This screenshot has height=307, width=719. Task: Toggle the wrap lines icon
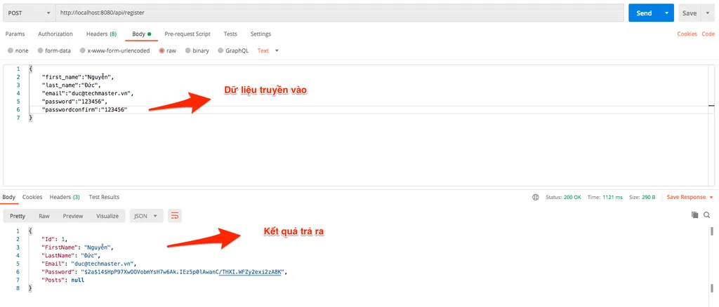pos(175,215)
